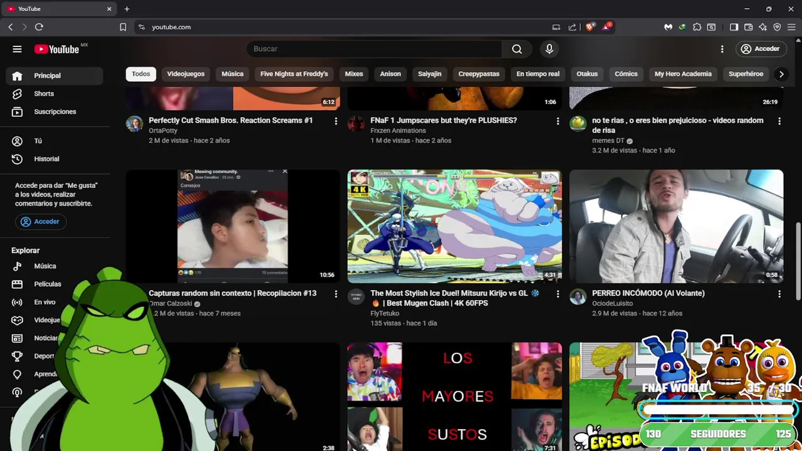Open Tú section in sidebar

pyautogui.click(x=55, y=141)
